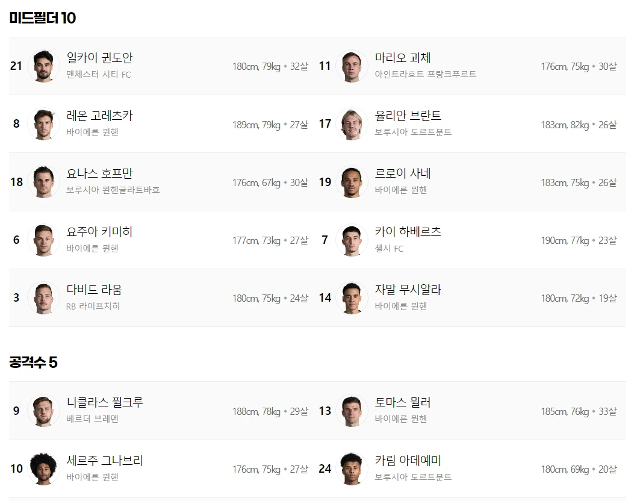Click 카림 아데예미 profile photo

pyautogui.click(x=352, y=468)
